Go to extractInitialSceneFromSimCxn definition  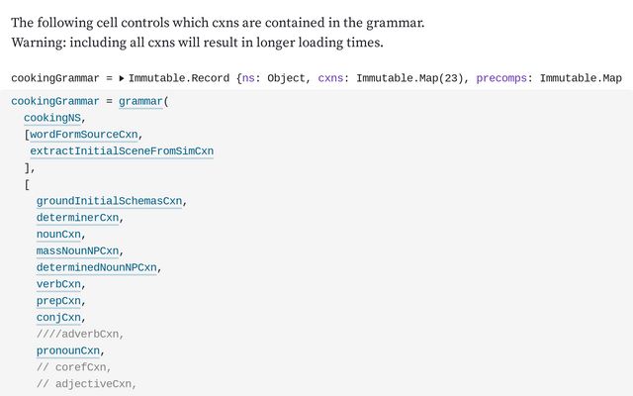(122, 151)
